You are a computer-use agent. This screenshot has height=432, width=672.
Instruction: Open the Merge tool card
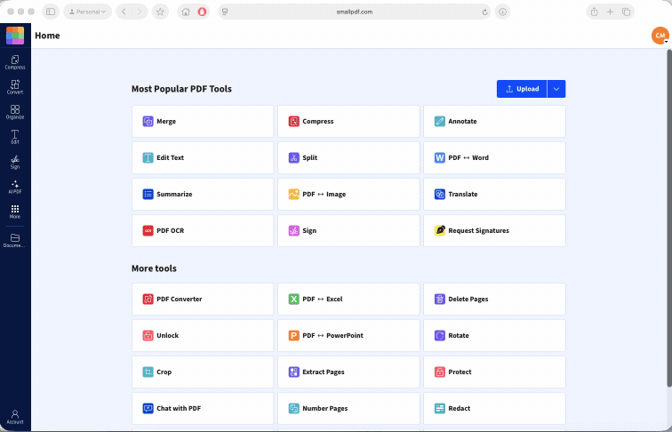click(203, 121)
